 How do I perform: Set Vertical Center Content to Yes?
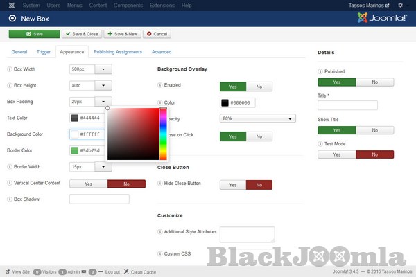89,184
